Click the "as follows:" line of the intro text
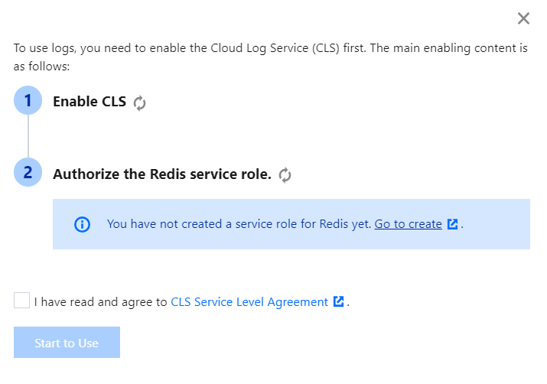 tap(42, 67)
